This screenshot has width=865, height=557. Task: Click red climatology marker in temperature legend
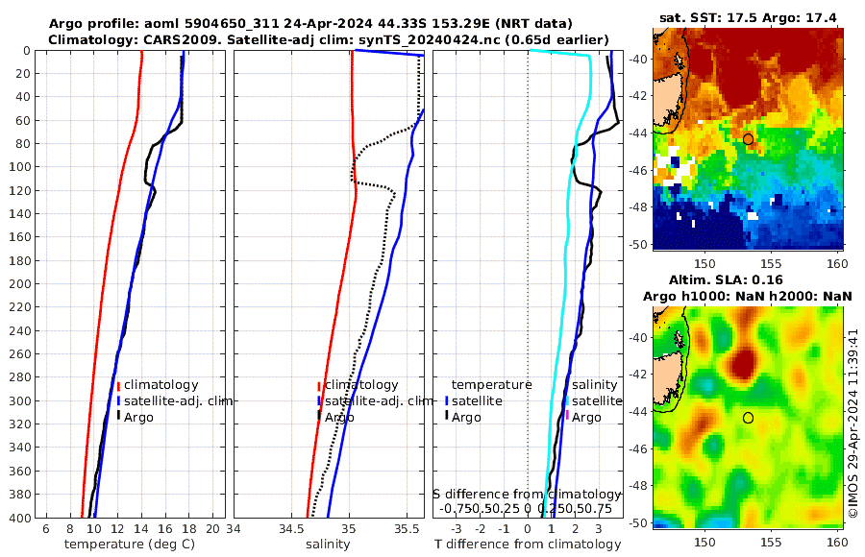pyautogui.click(x=118, y=386)
